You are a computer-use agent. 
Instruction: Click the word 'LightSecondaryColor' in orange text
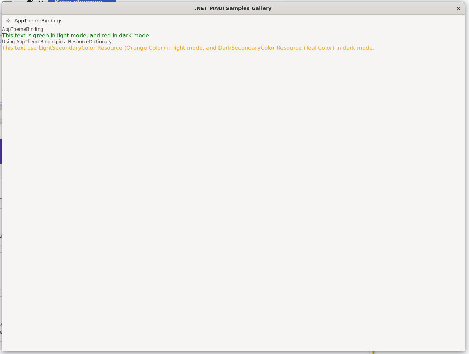[x=67, y=48]
